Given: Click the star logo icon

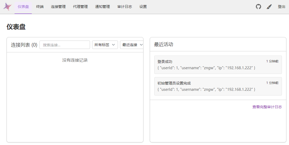Looking at the screenshot, I should coord(7,7).
